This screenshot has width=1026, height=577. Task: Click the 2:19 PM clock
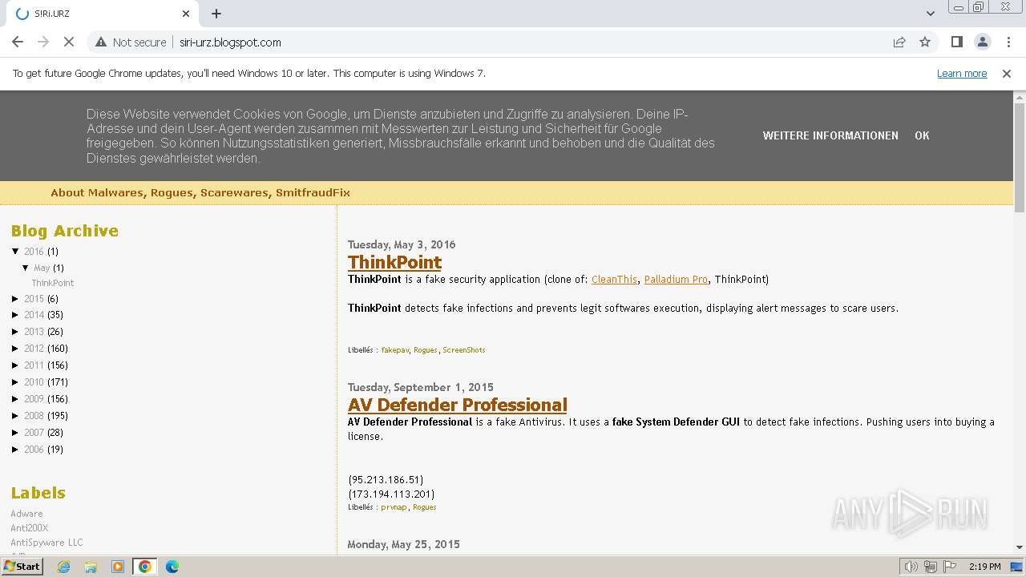[x=984, y=567]
